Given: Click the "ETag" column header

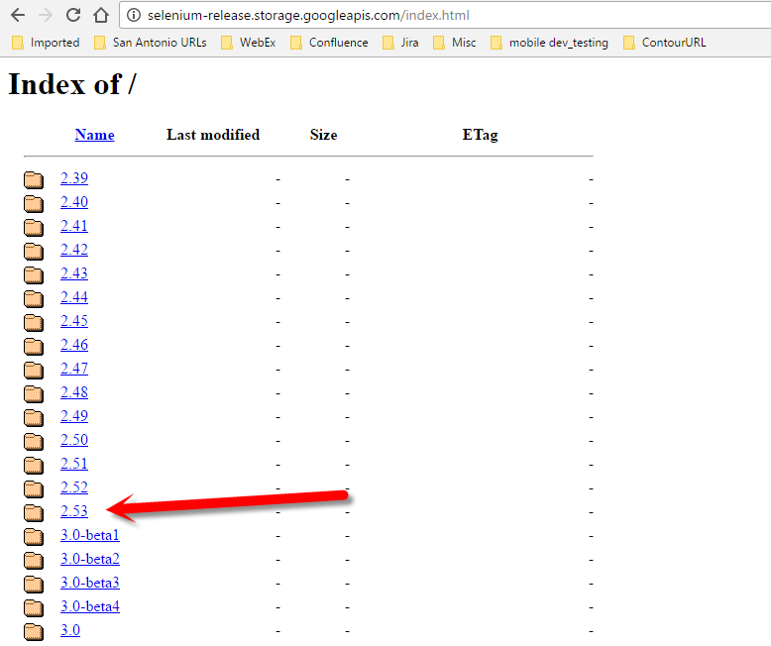Looking at the screenshot, I should pos(480,135).
